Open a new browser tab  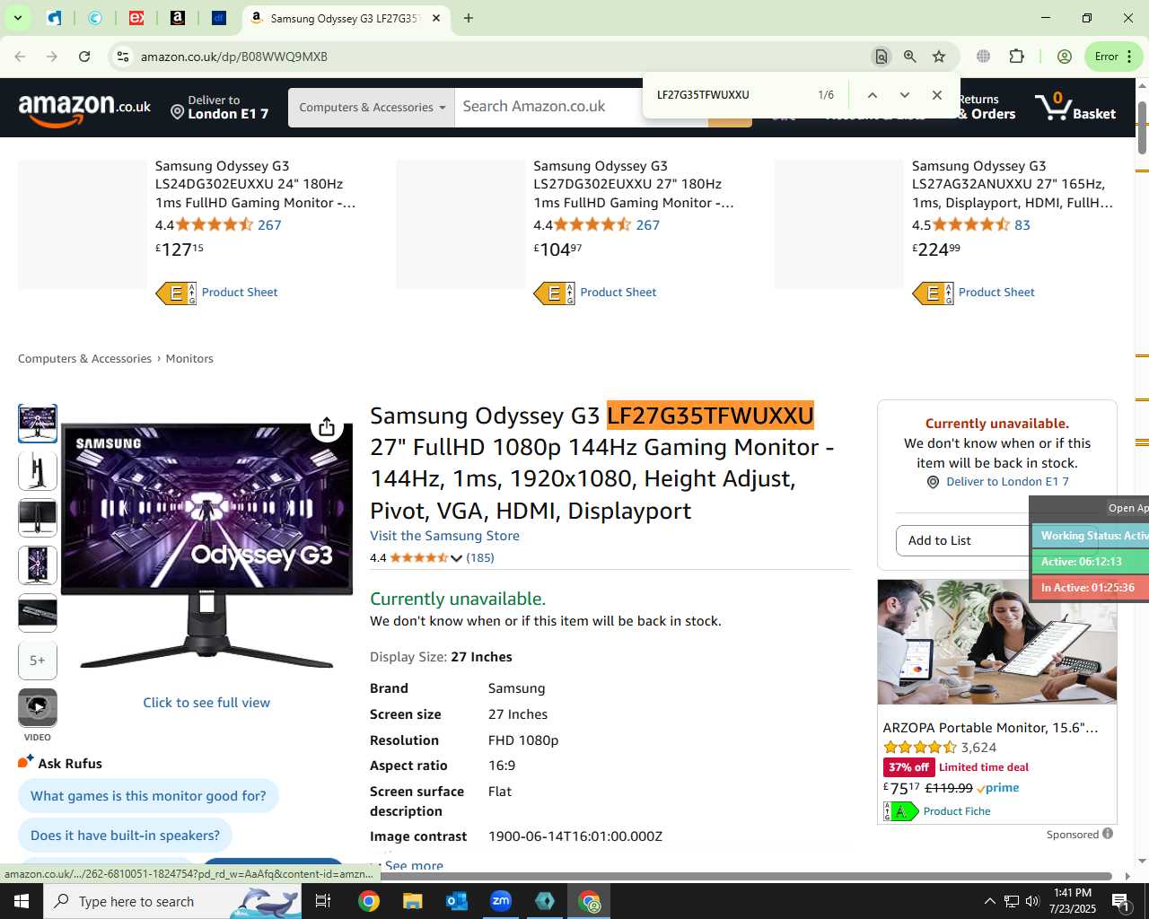(469, 18)
